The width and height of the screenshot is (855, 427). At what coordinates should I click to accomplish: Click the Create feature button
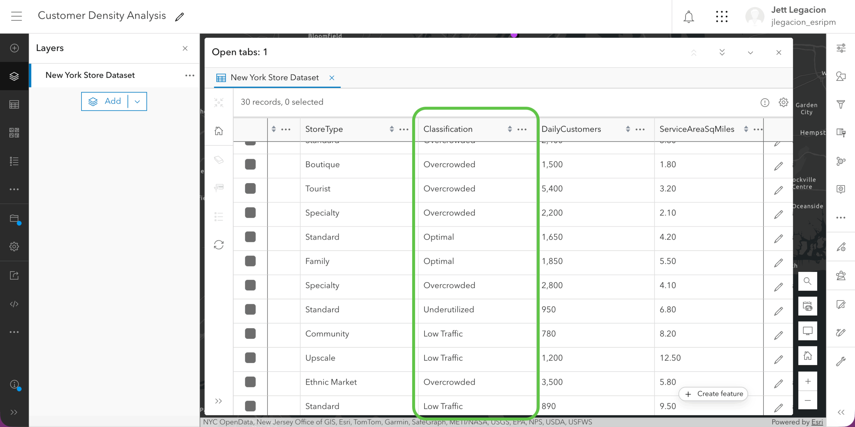point(714,394)
